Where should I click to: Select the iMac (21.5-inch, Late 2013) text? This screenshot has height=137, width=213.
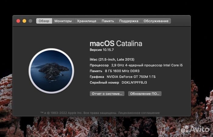tap(112, 59)
